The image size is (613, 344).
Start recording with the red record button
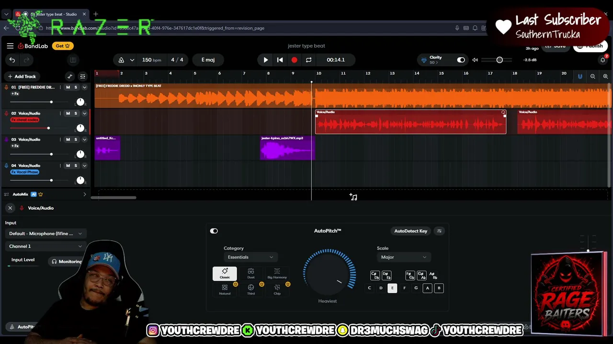(x=294, y=60)
